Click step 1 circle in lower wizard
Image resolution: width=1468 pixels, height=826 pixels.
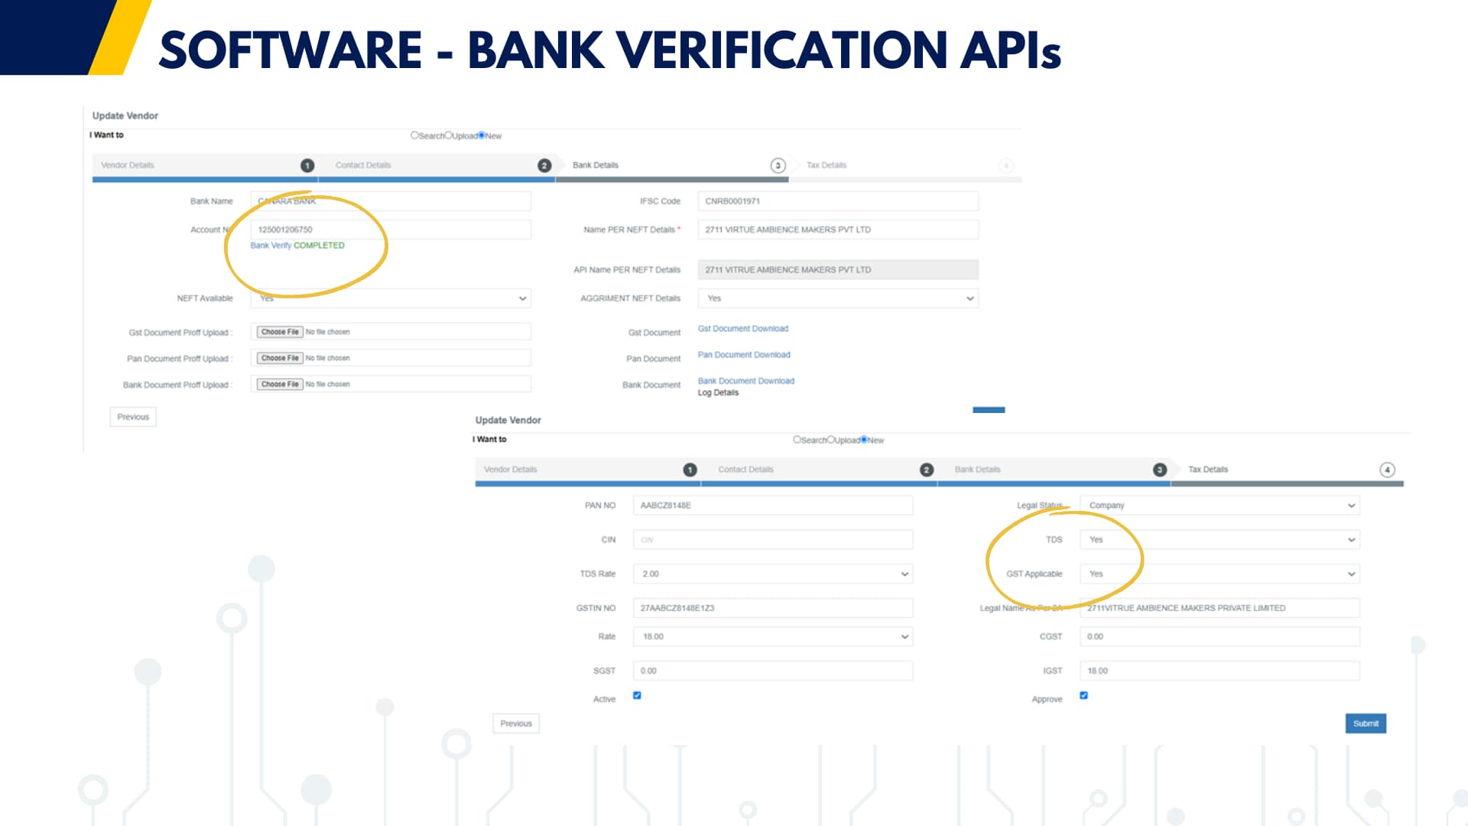(690, 470)
